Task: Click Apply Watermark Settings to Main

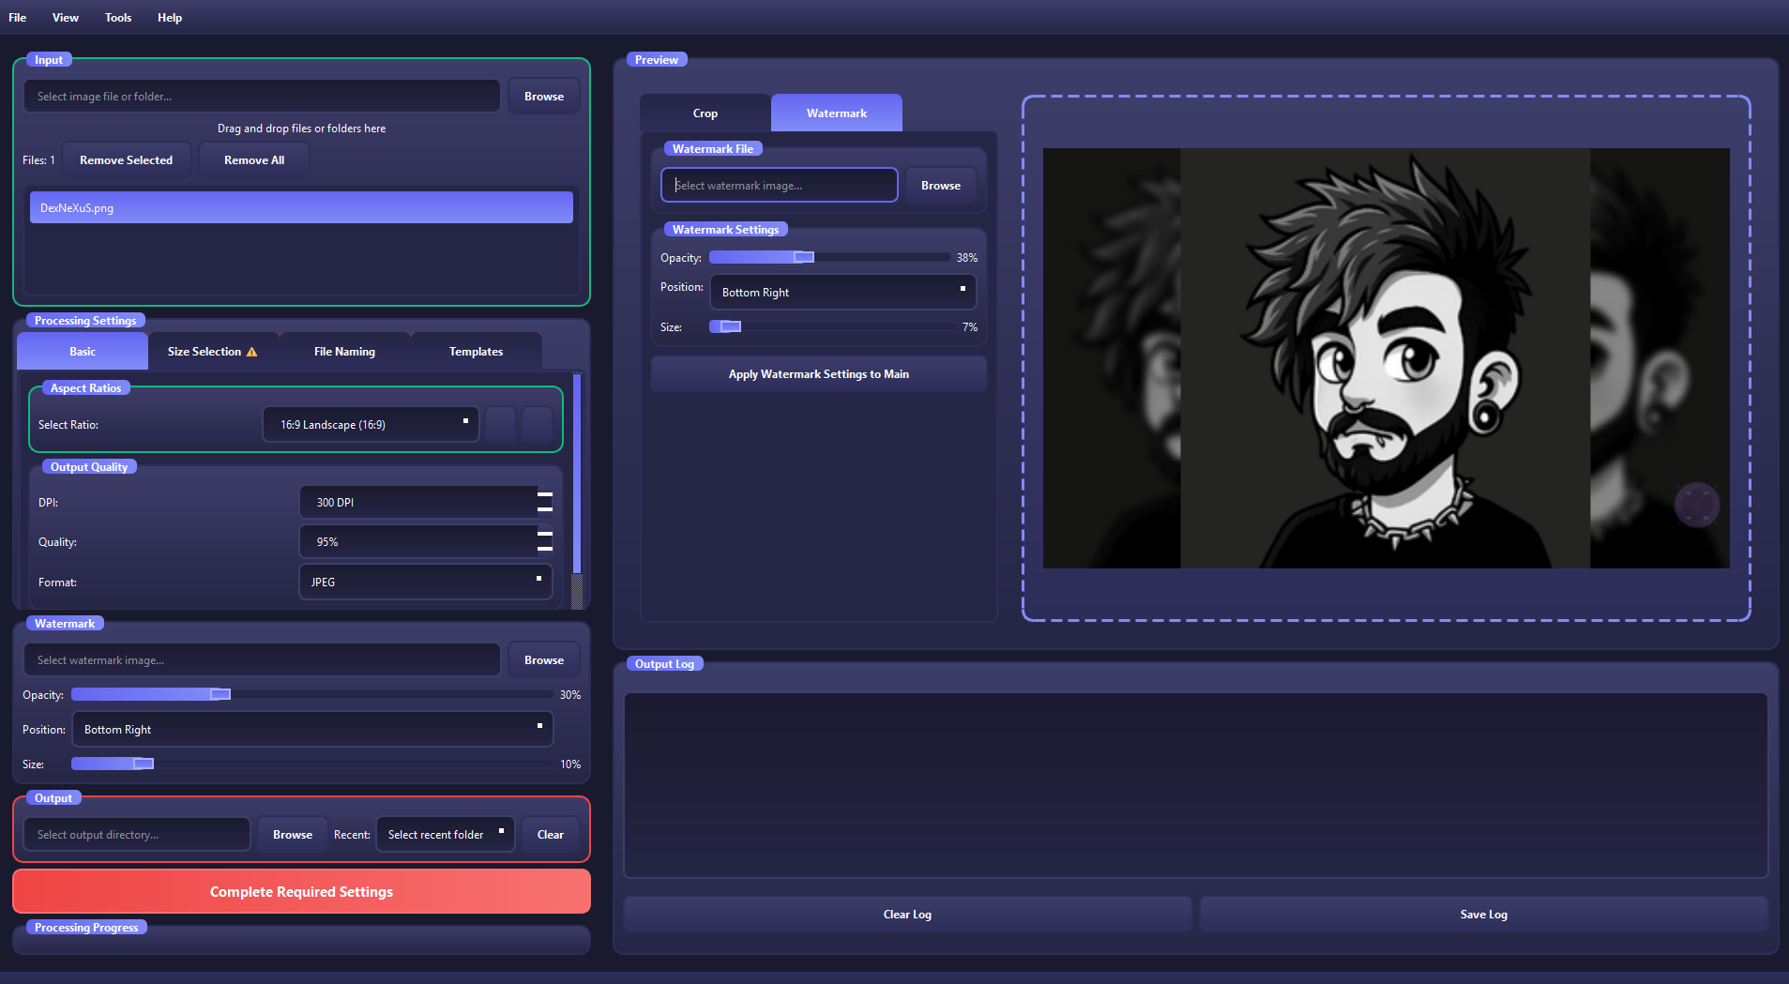Action: coord(817,373)
